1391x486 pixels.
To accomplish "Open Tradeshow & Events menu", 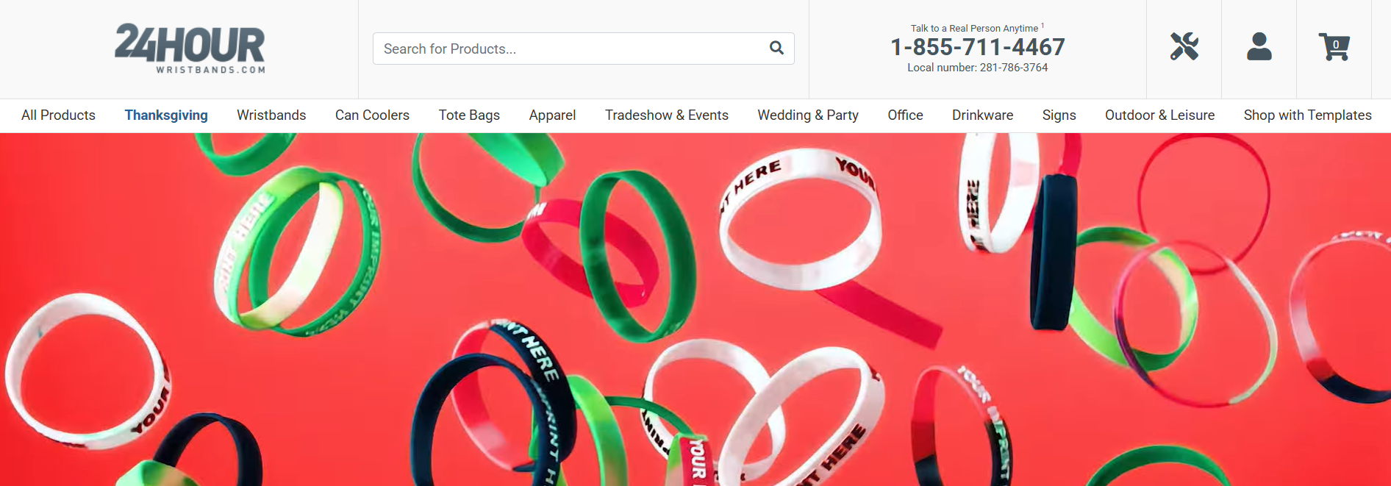I will point(667,115).
